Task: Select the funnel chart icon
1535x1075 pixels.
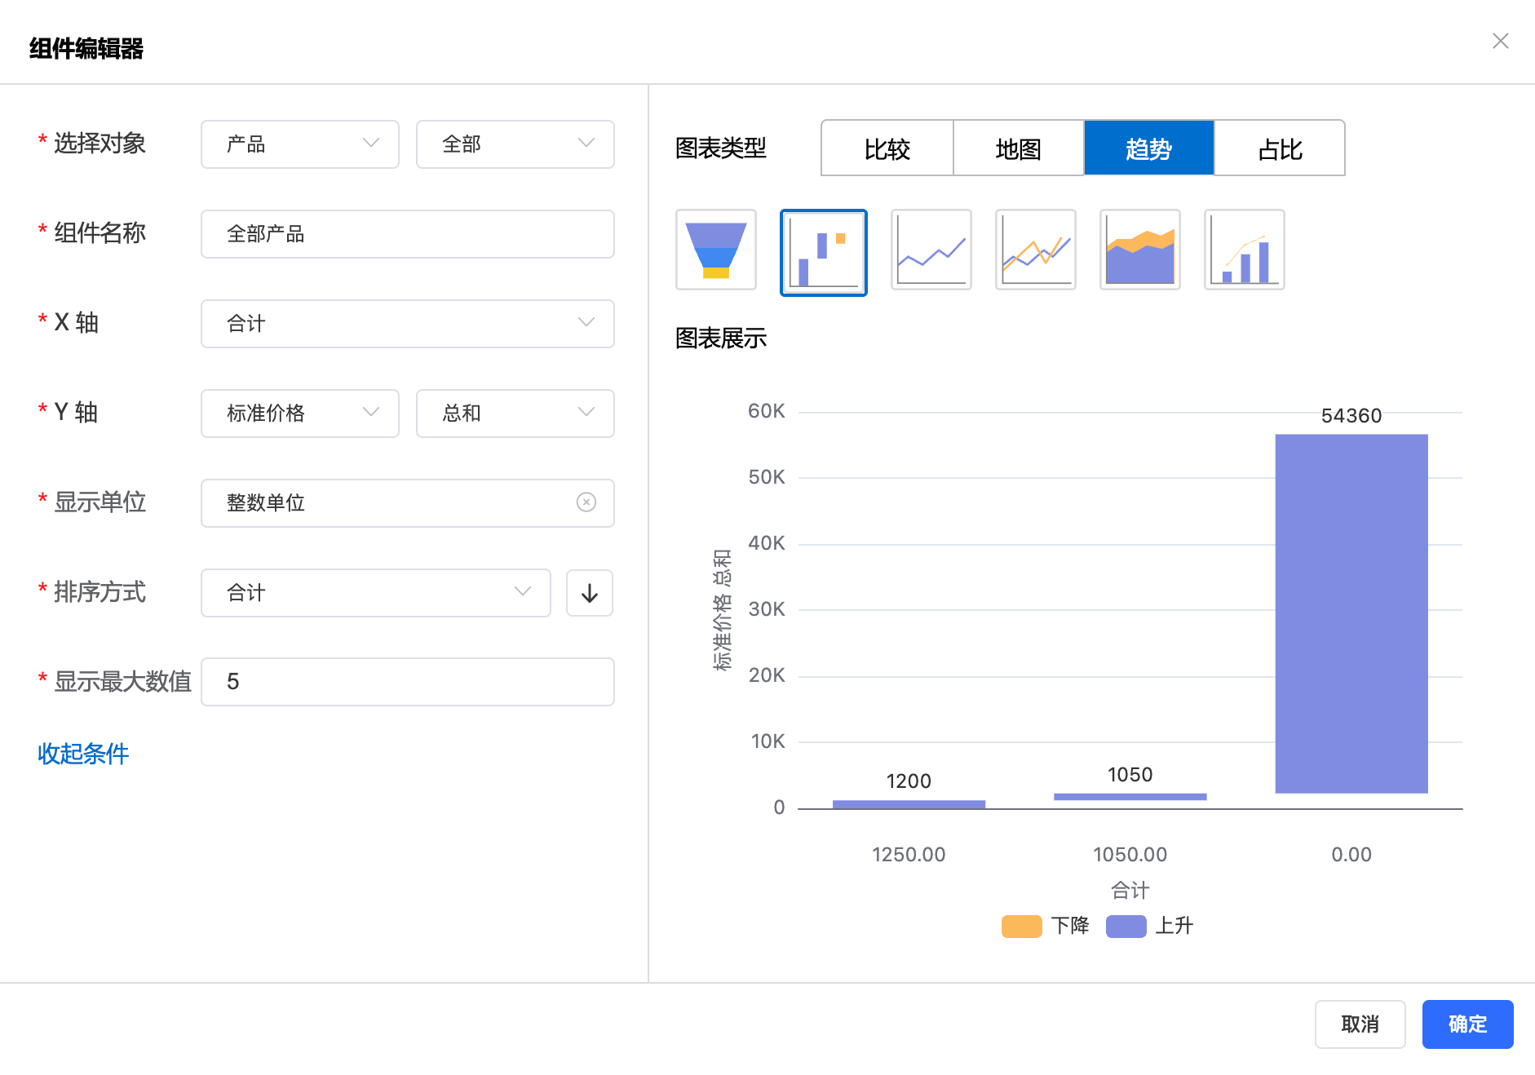Action: [x=715, y=250]
